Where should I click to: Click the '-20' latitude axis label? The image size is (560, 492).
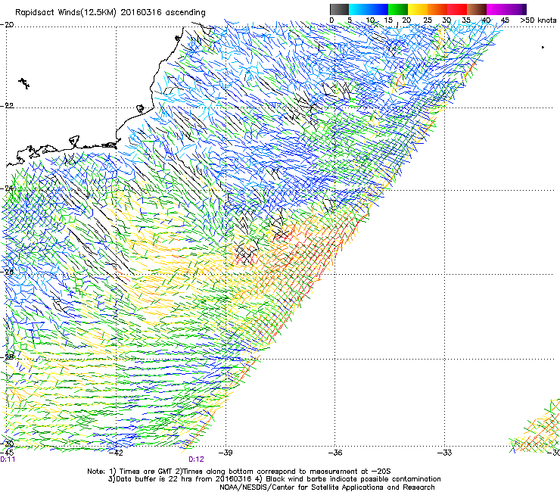(x=7, y=25)
